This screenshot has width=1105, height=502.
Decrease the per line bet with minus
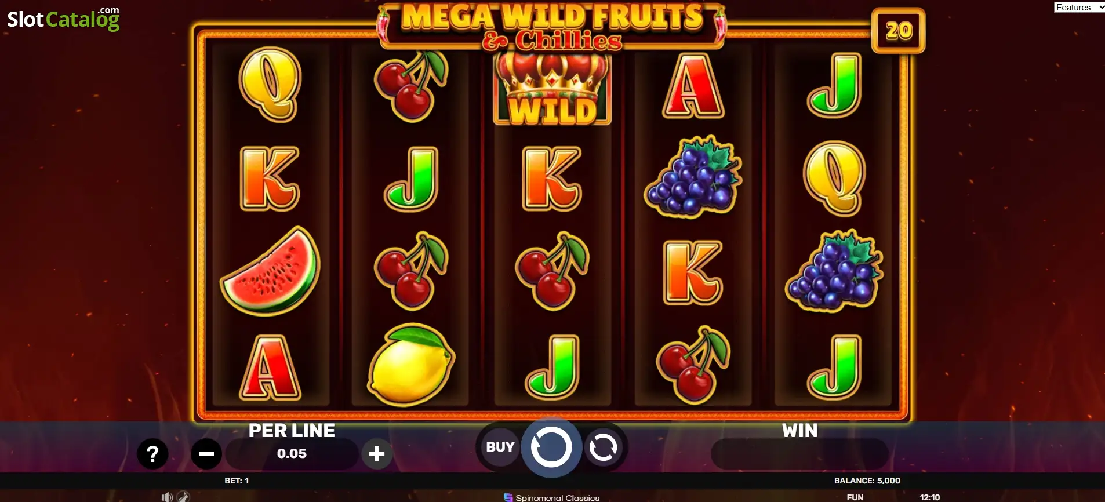206,454
